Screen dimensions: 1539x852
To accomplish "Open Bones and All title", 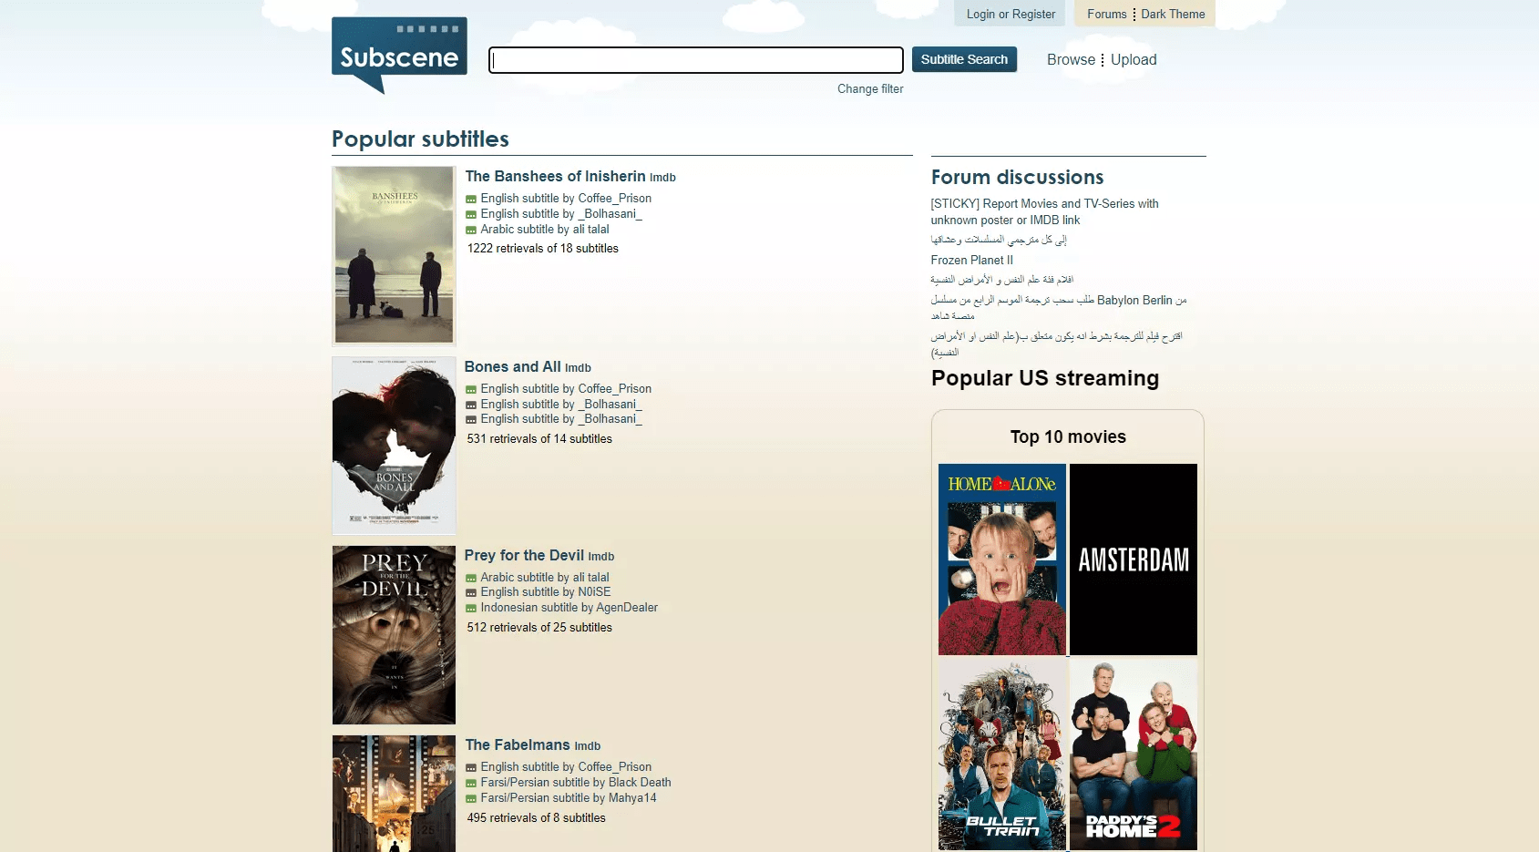I will (512, 366).
